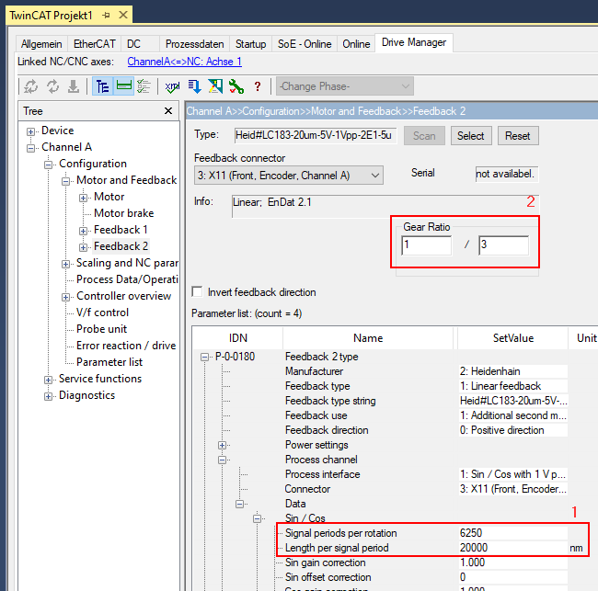Select Parameter list in the tree
The height and width of the screenshot is (591, 598).
pyautogui.click(x=109, y=362)
